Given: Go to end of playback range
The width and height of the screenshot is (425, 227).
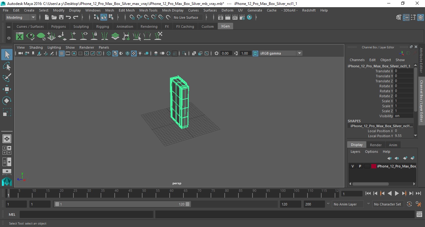Looking at the screenshot, I should tap(418, 193).
